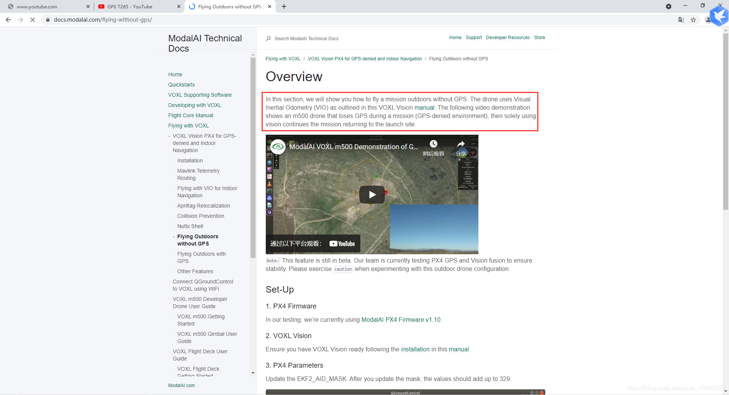729x395 pixels.
Task: Click the share arrow icon on video
Action: point(461,144)
